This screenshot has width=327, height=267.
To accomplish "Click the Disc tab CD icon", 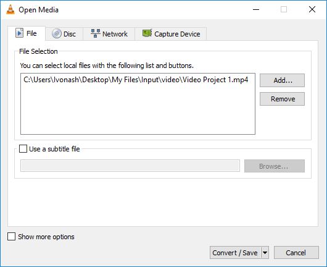I will coord(57,33).
